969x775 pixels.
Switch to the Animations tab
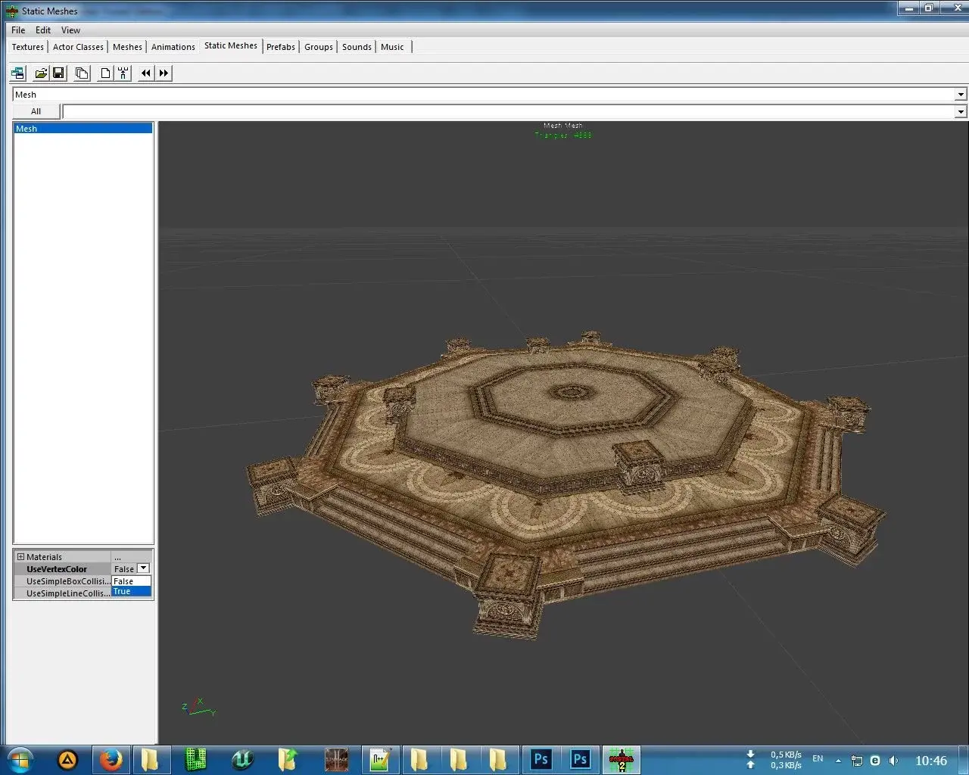click(173, 47)
